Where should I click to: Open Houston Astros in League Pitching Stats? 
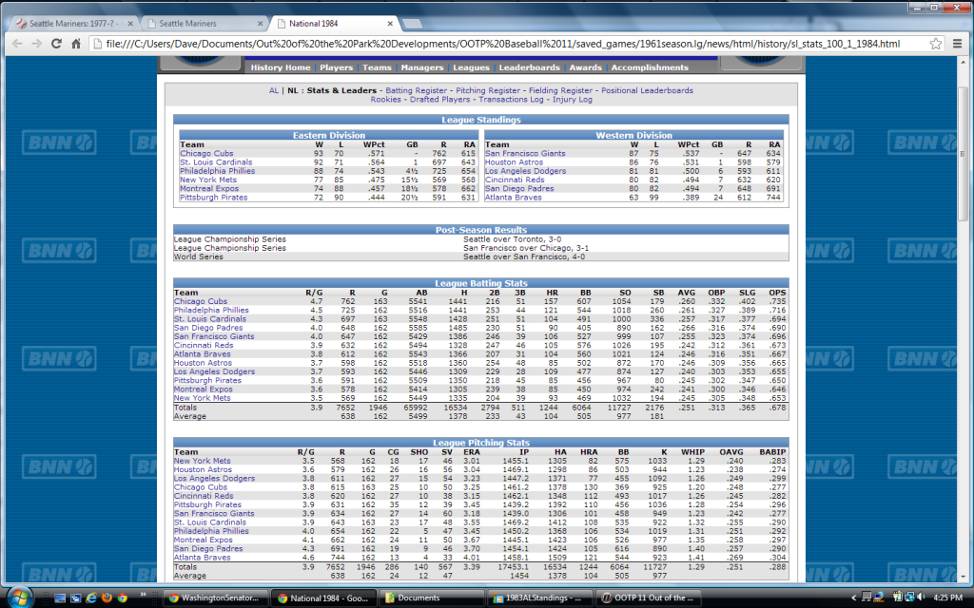click(203, 469)
